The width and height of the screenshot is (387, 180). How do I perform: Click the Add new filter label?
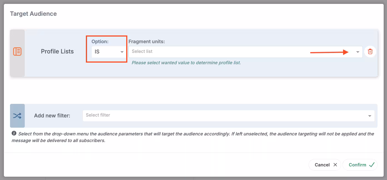pyautogui.click(x=52, y=116)
